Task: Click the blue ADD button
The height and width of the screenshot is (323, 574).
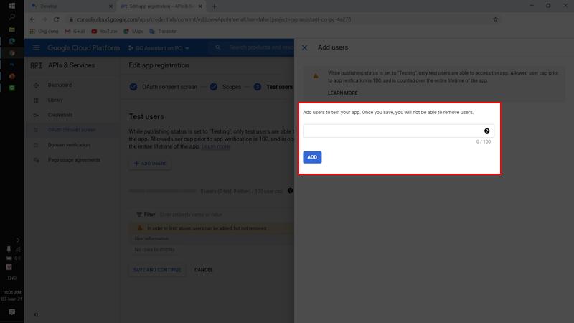Action: pos(312,157)
